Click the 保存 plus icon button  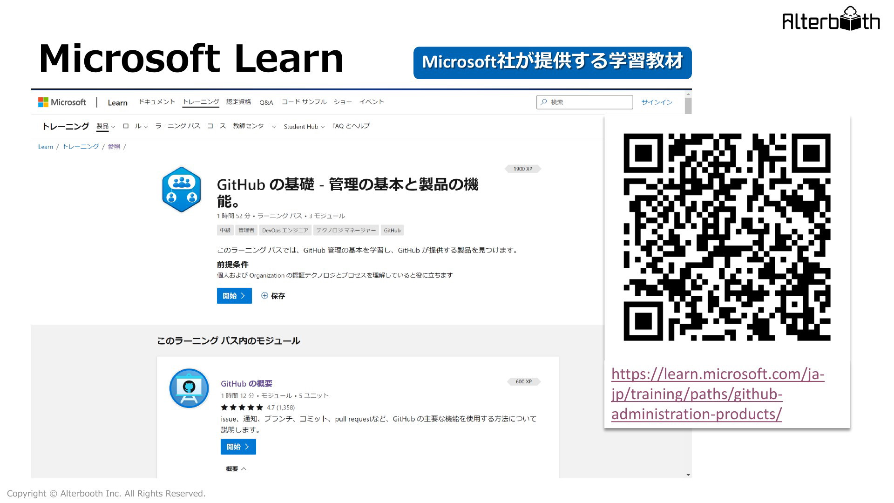(x=273, y=296)
